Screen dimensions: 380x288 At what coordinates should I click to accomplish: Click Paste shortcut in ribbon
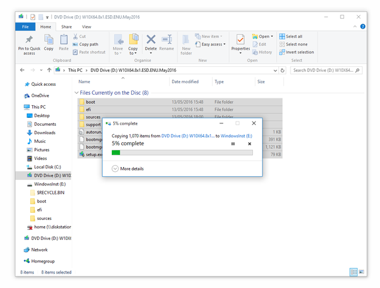click(89, 52)
